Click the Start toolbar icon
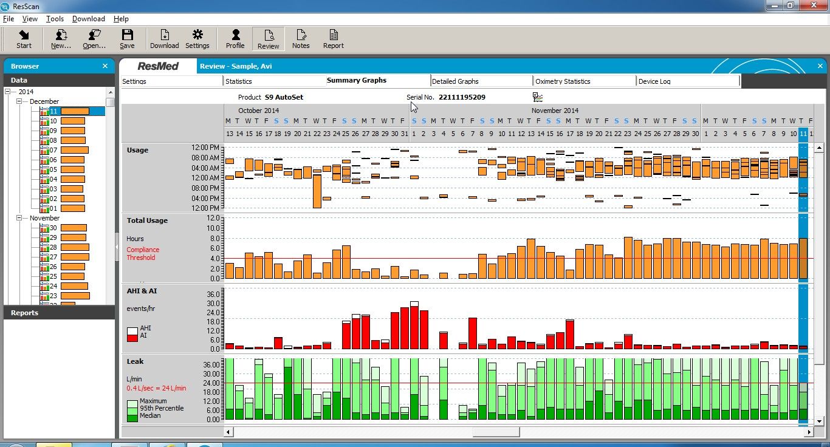Screen dimensions: 830x447 (x=24, y=39)
